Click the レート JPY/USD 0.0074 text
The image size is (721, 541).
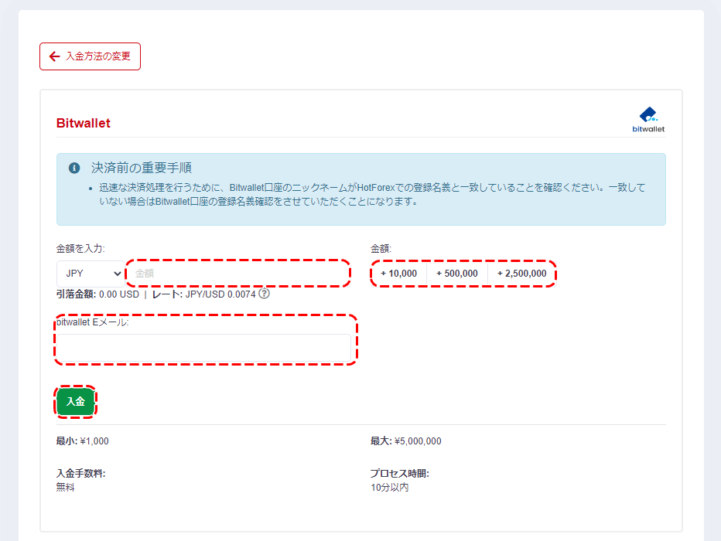pyautogui.click(x=203, y=294)
